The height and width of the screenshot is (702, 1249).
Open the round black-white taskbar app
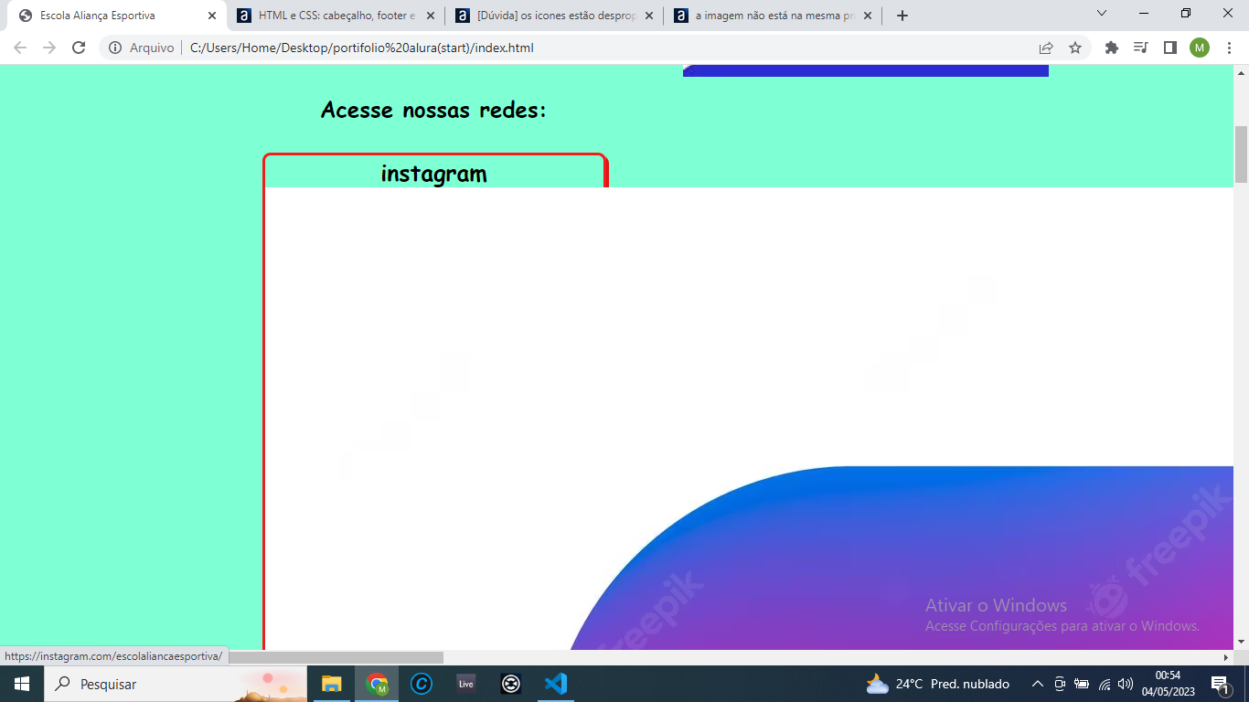511,684
